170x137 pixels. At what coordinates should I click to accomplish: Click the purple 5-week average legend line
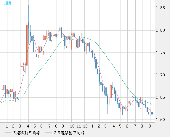8,133
